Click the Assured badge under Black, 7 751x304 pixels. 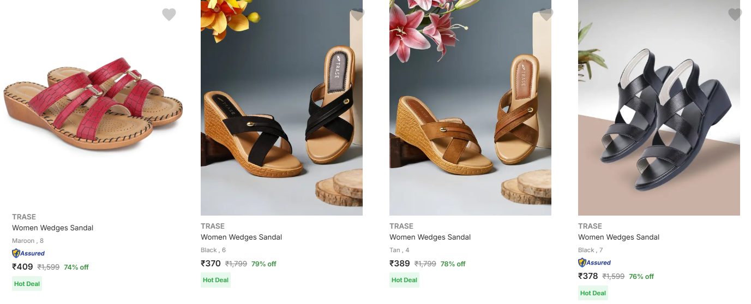click(594, 263)
